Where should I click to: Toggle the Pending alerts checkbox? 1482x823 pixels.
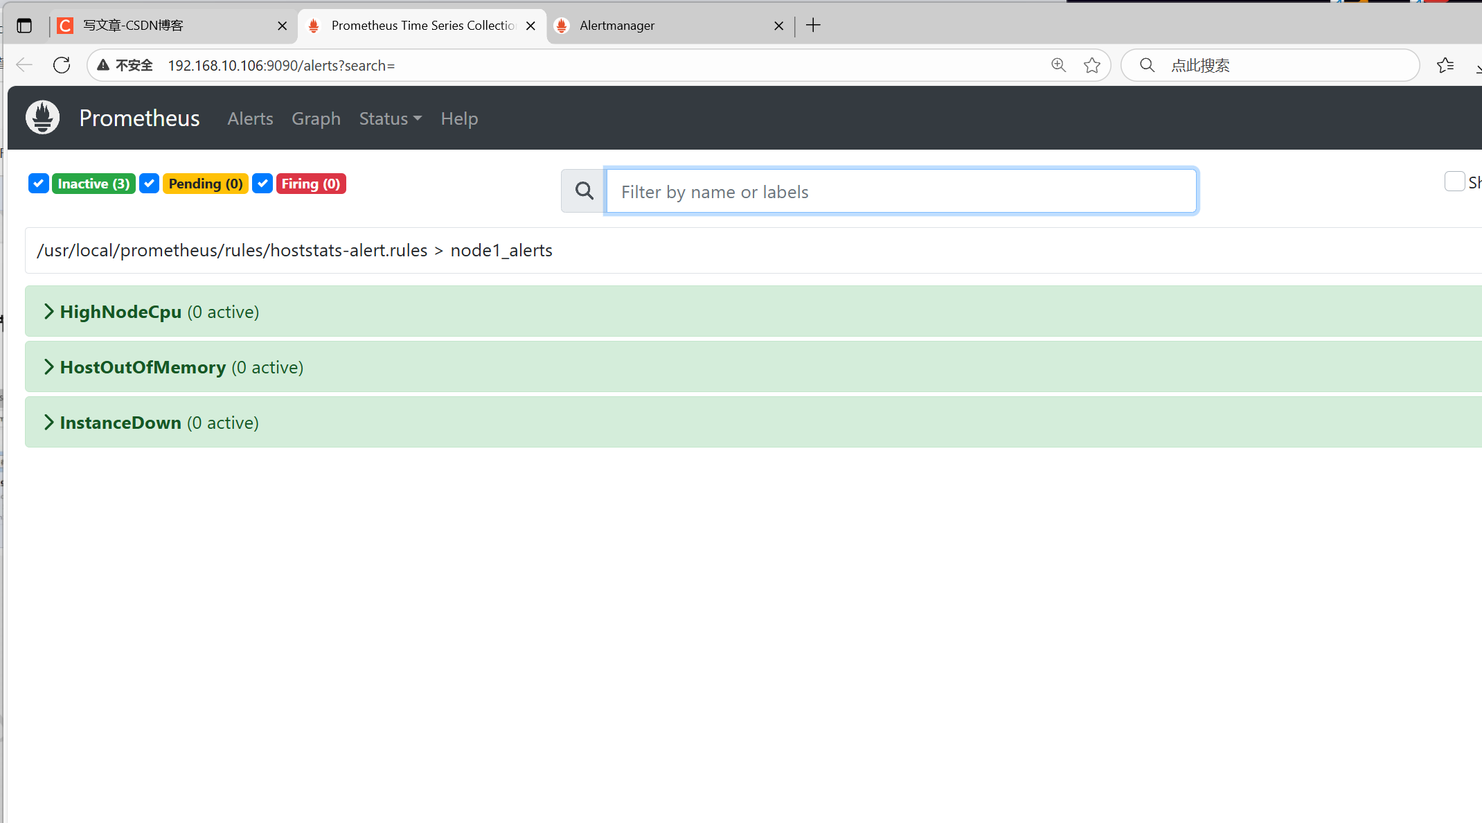150,184
